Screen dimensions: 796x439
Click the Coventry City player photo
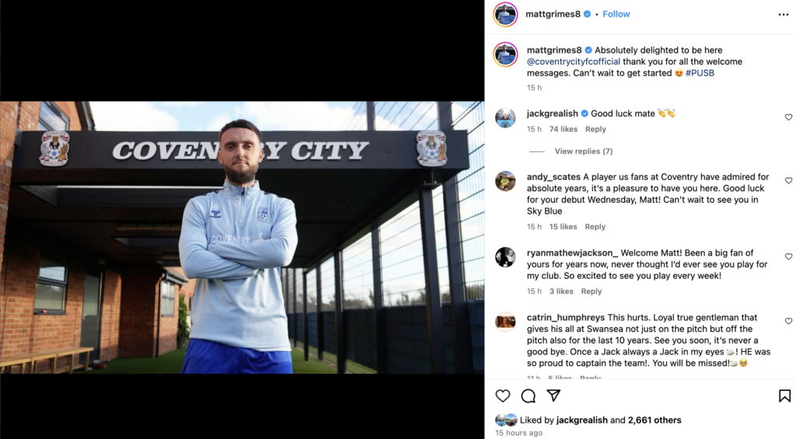coord(243,238)
